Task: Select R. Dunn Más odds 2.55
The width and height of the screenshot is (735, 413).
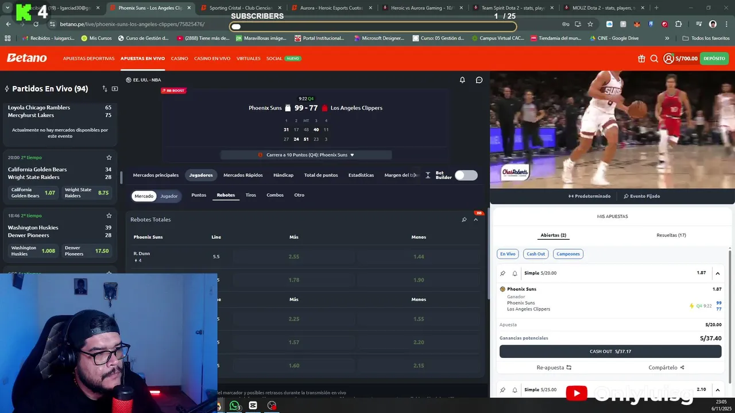Action: point(294,256)
